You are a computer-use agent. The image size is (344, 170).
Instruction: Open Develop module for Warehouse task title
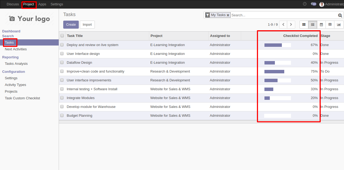(x=91, y=107)
